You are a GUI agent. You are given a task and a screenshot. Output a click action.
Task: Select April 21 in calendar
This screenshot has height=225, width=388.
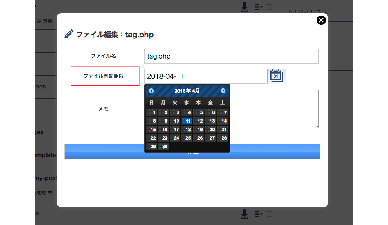(x=222, y=130)
